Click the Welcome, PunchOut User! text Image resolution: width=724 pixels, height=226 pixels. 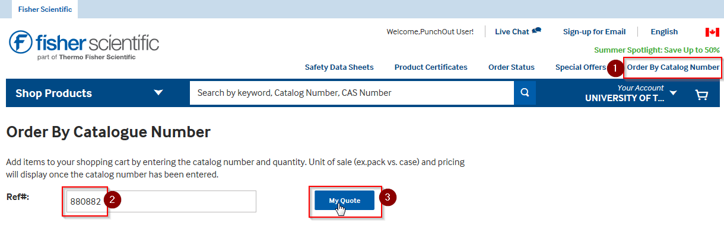(430, 32)
